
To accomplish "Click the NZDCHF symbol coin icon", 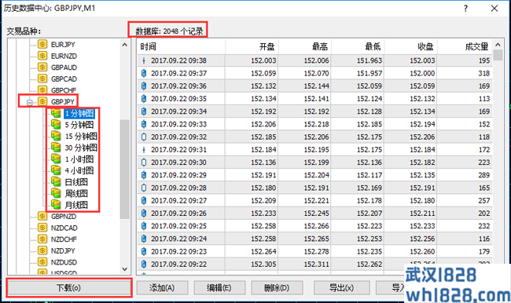I will click(42, 239).
